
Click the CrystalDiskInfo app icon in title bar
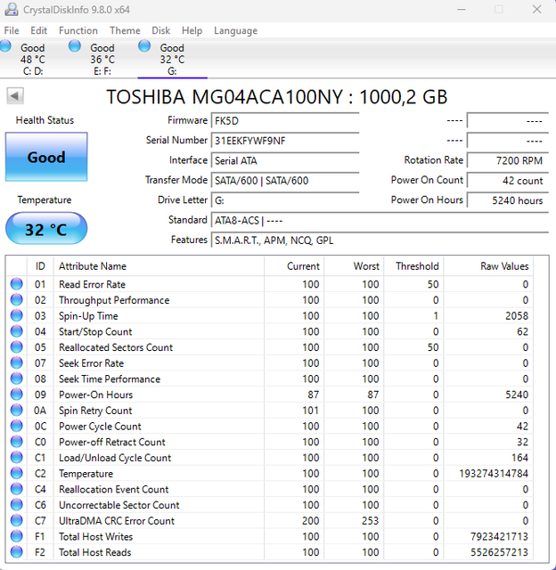point(11,10)
